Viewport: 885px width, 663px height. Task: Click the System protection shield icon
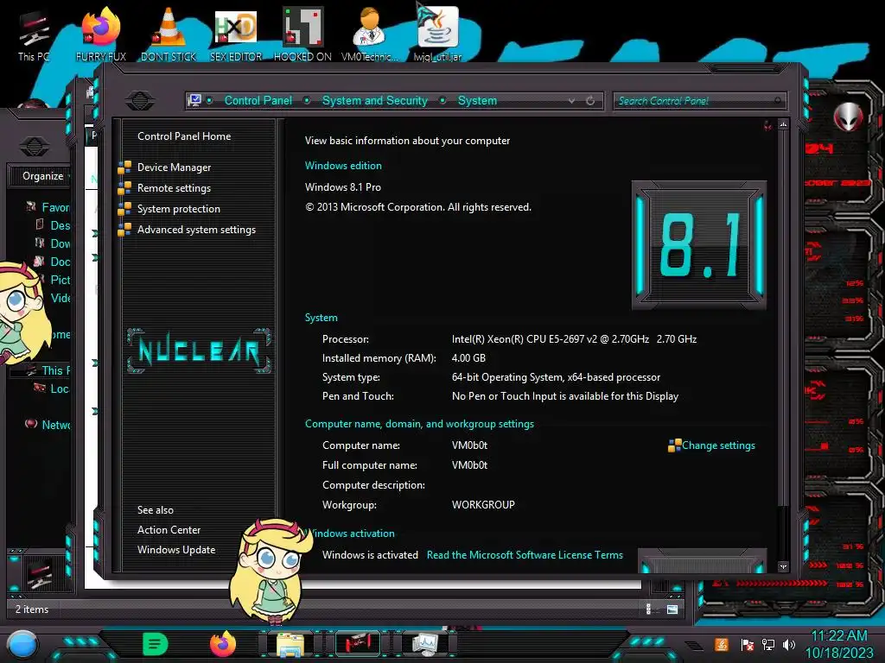[x=124, y=209]
